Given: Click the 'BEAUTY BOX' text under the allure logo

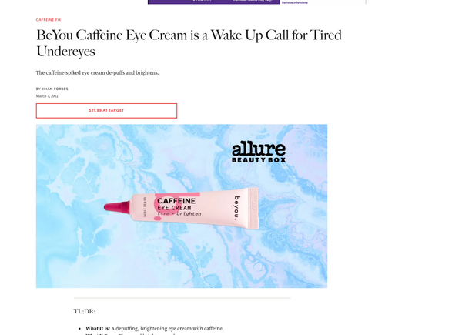Looking at the screenshot, I should pos(259,160).
